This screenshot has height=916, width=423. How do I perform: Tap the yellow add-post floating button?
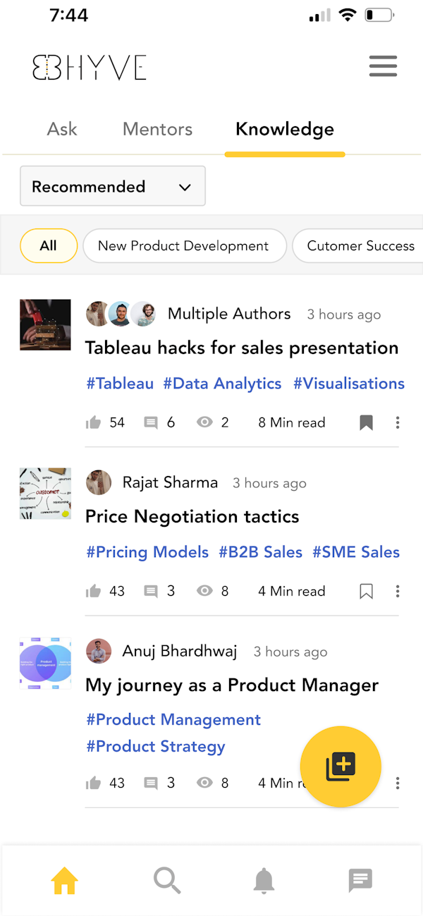coord(341,766)
